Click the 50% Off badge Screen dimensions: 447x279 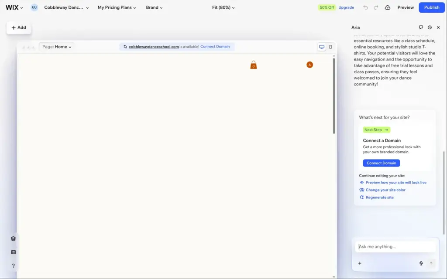point(327,7)
